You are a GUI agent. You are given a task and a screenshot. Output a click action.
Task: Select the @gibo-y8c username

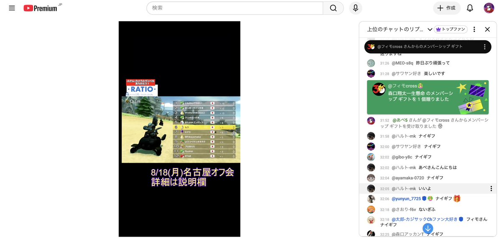click(x=402, y=157)
